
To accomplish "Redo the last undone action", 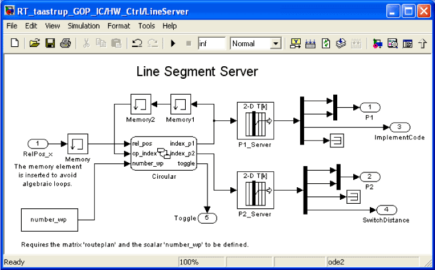I will 153,43.
